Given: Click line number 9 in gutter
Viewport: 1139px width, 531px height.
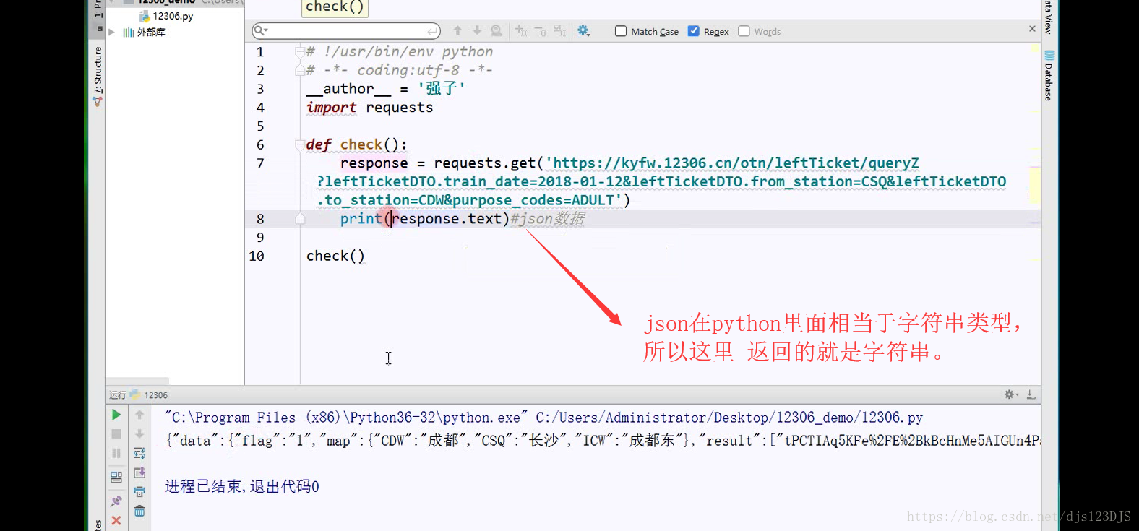Looking at the screenshot, I should (x=260, y=237).
